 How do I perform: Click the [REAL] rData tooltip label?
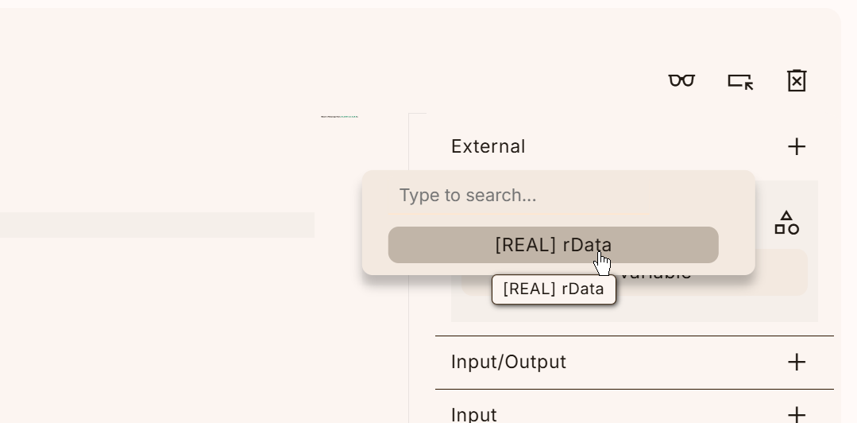[x=554, y=289]
